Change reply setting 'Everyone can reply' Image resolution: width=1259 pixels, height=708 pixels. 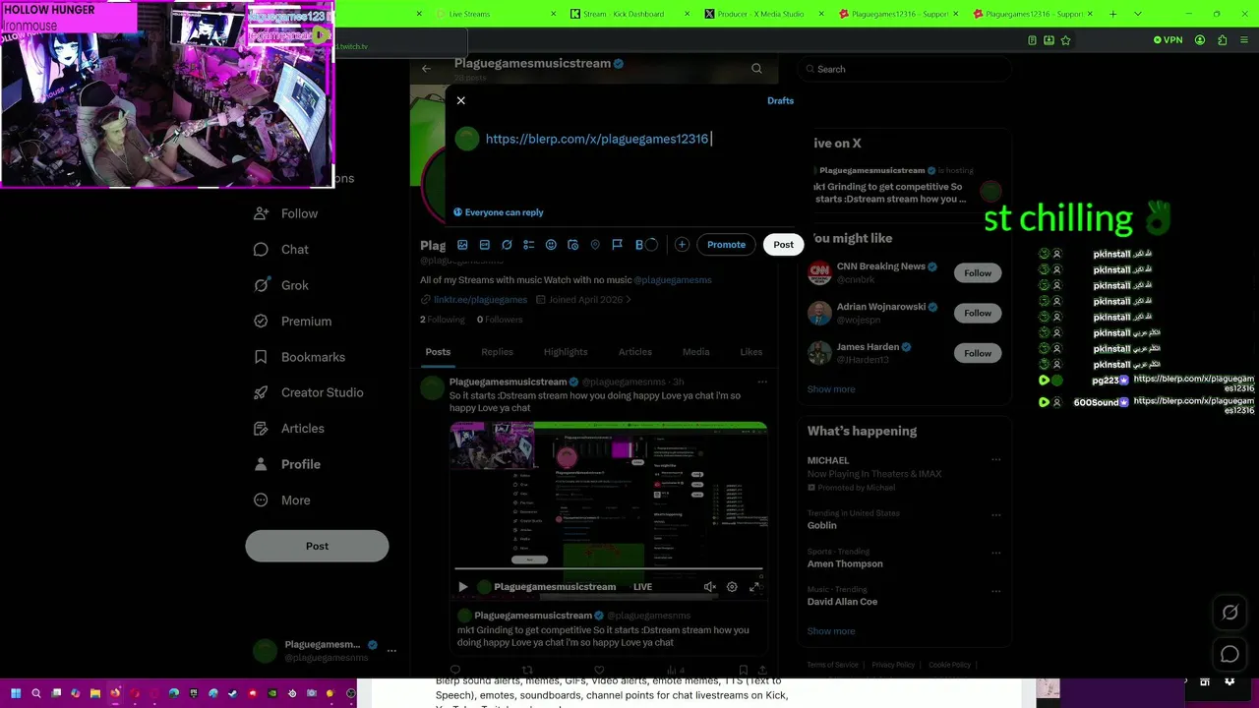click(499, 212)
